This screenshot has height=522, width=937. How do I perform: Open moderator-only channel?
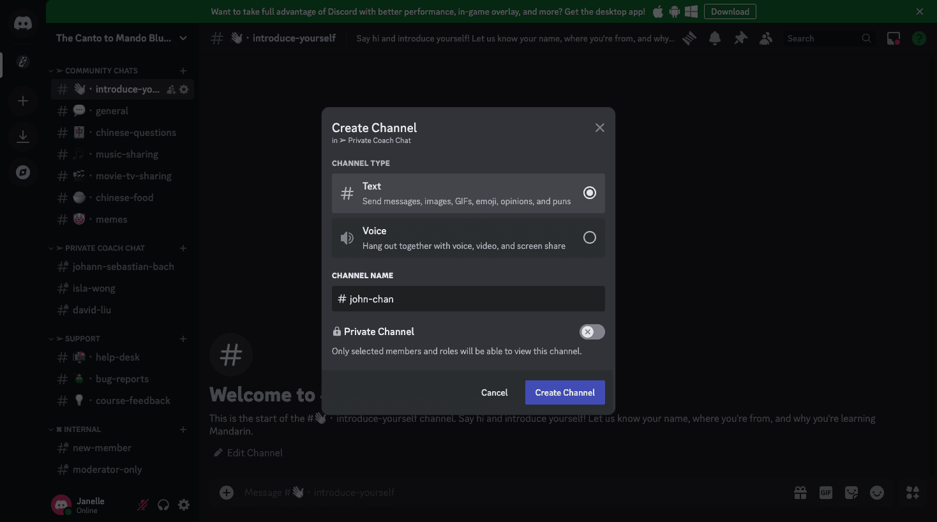click(123, 470)
